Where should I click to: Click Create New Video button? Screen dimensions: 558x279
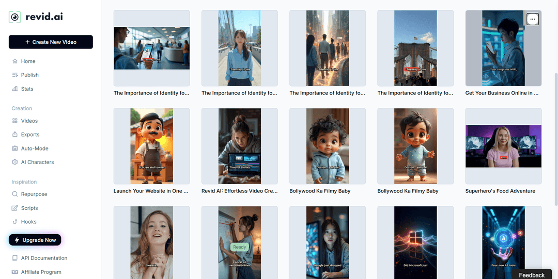click(x=51, y=42)
